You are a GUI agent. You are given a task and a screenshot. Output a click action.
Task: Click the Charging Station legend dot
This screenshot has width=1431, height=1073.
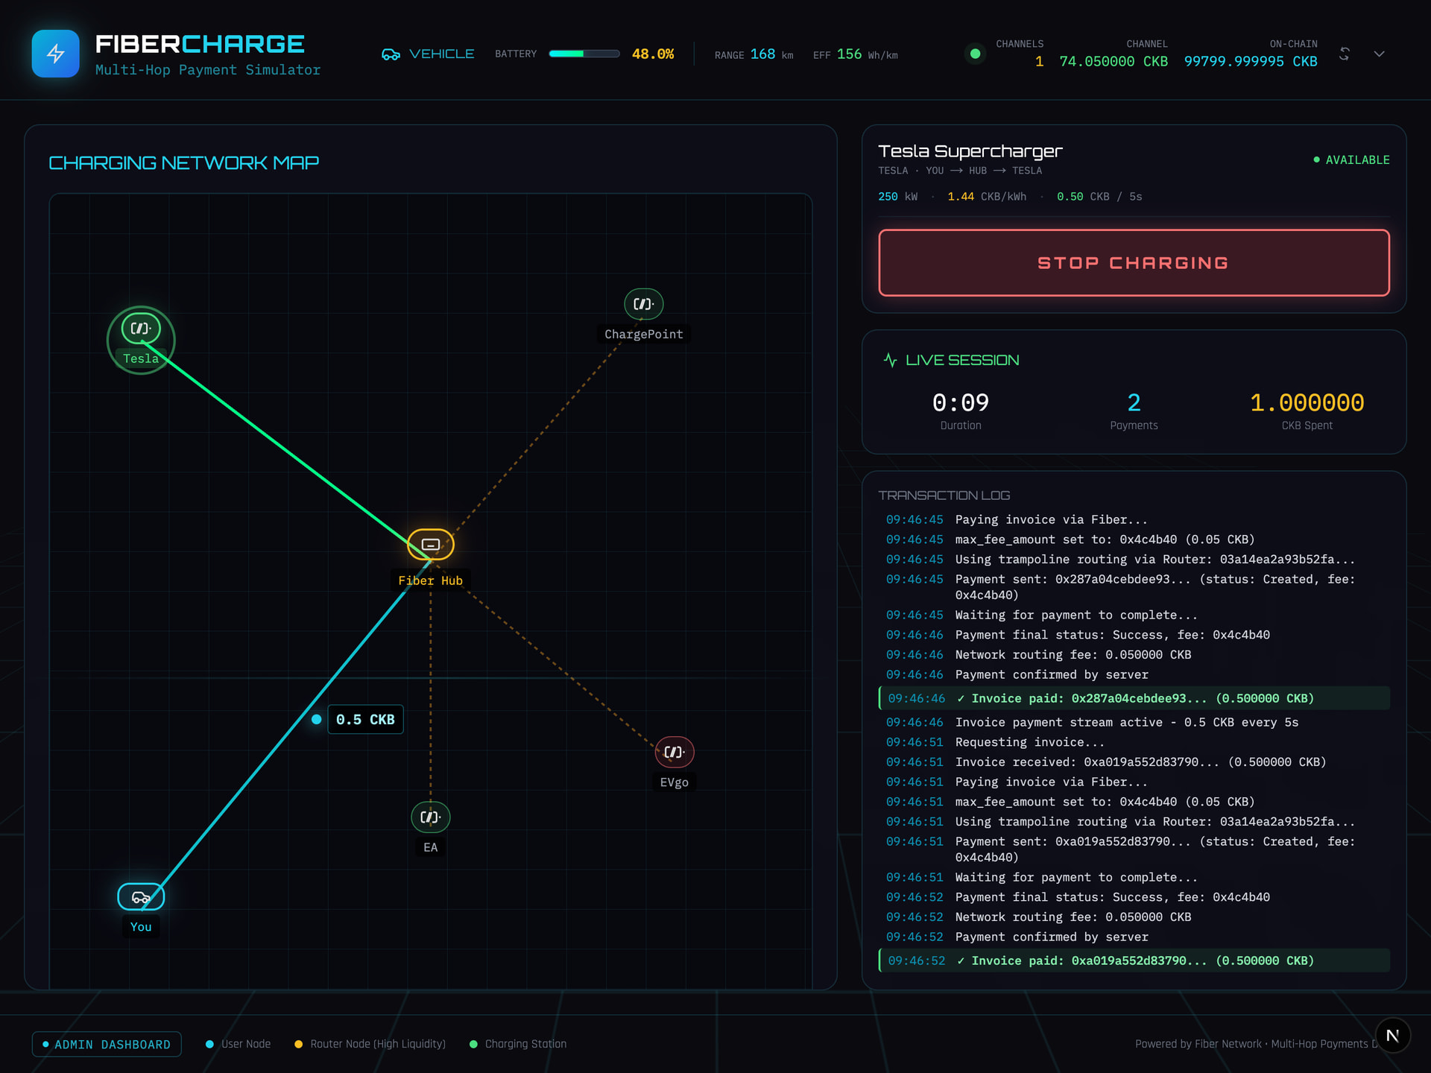[x=473, y=1045]
